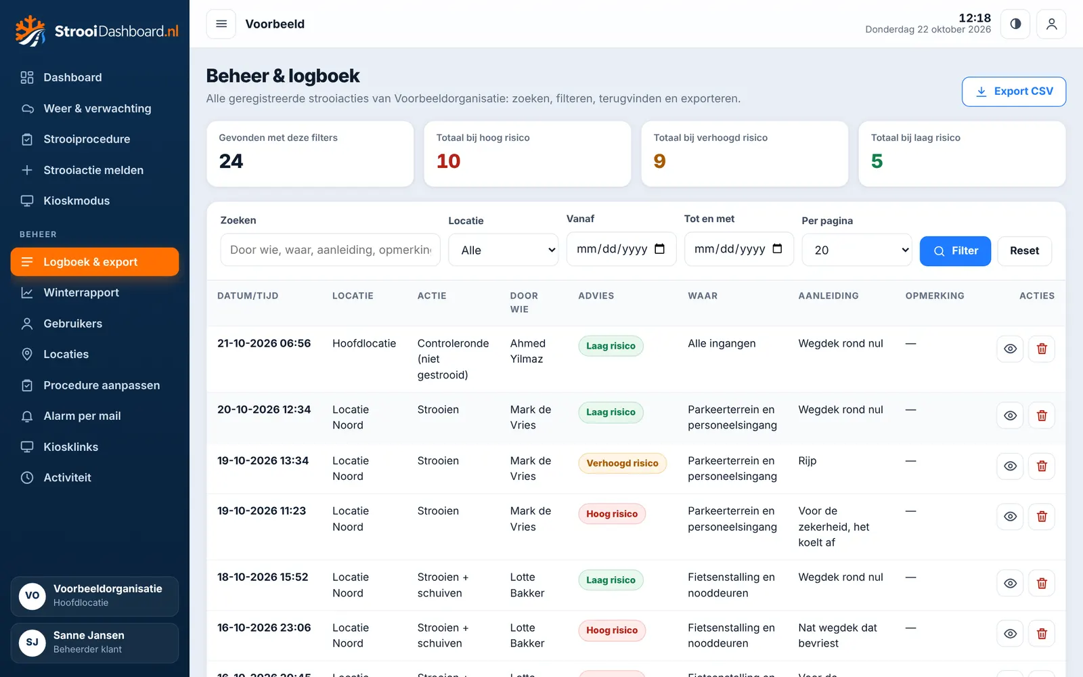Click the Tot en met date field
The height and width of the screenshot is (677, 1083).
pos(738,249)
